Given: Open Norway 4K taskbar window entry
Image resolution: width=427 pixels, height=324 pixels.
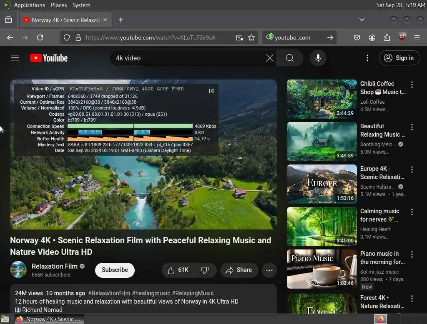Looking at the screenshot, I should tap(49, 319).
